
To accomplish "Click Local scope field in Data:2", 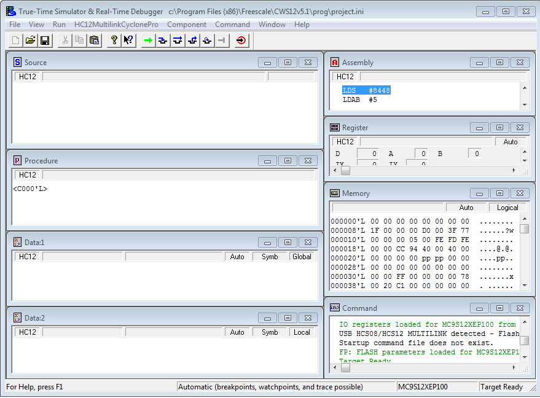I will tap(302, 332).
